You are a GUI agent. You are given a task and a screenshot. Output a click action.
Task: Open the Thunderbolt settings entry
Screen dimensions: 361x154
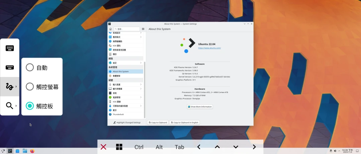point(118,114)
